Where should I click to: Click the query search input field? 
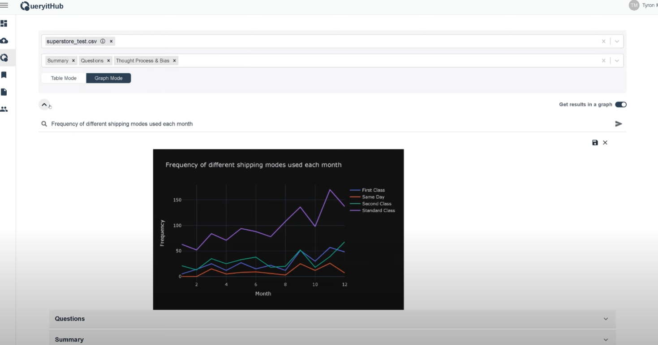tap(314, 124)
